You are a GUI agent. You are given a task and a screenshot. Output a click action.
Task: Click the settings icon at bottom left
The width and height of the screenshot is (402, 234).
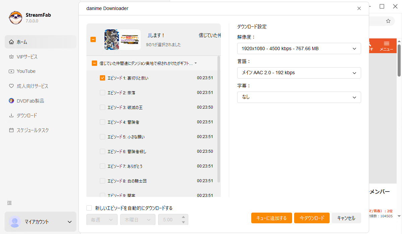pyautogui.click(x=9, y=203)
